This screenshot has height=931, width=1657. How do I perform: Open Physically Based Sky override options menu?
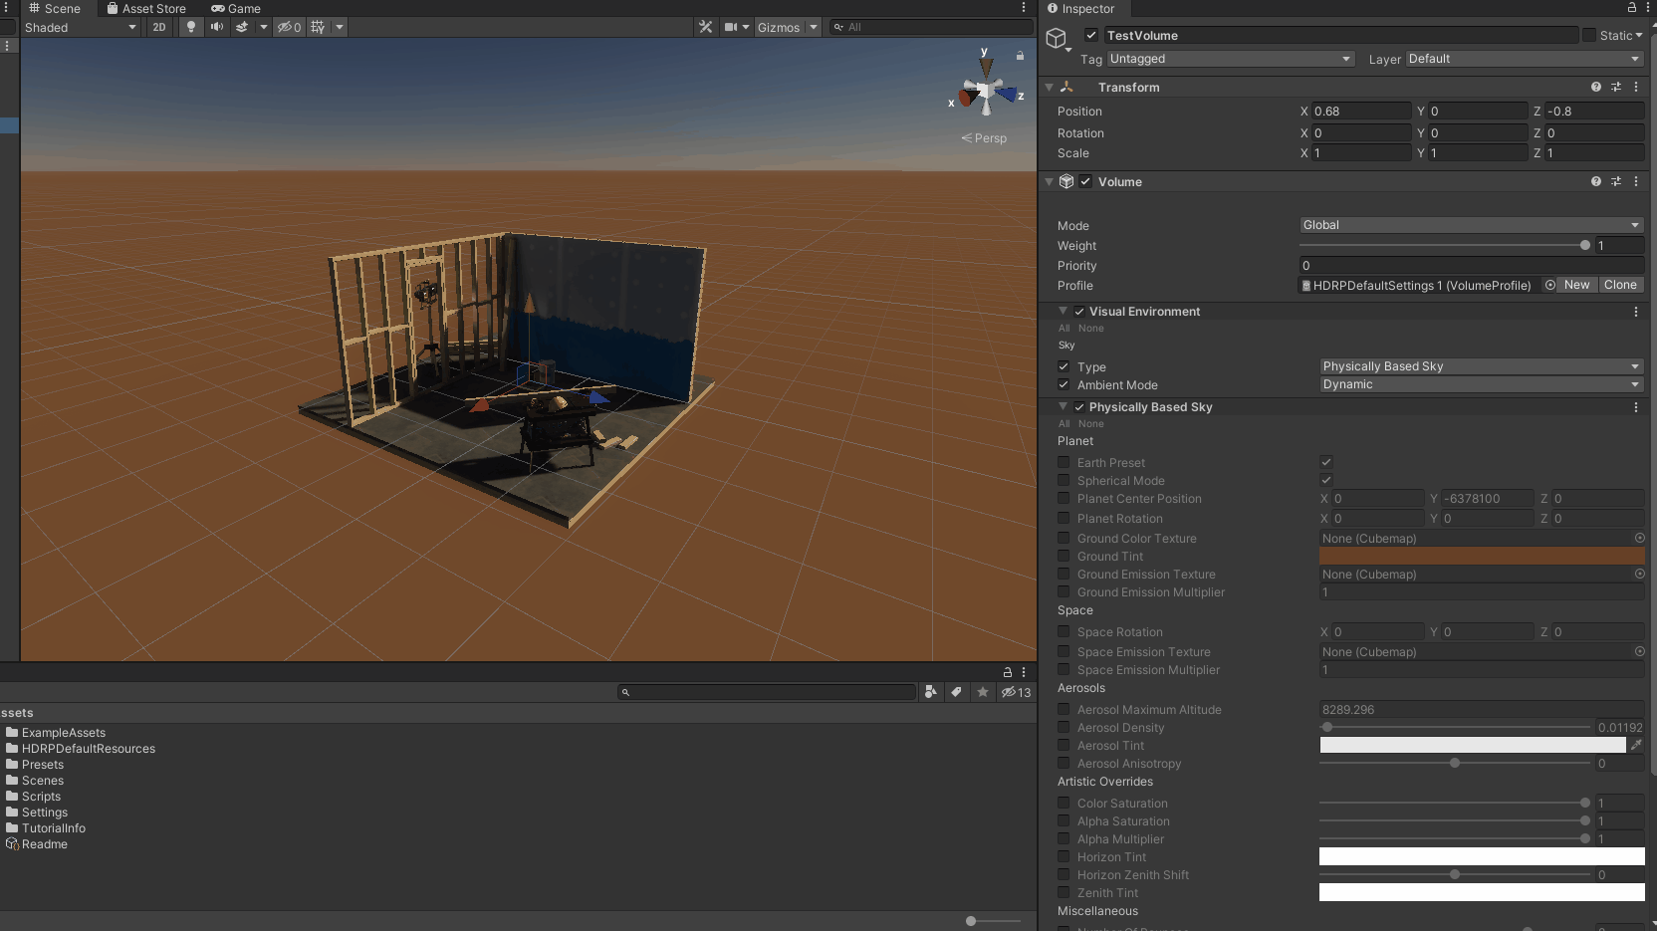[x=1636, y=407]
